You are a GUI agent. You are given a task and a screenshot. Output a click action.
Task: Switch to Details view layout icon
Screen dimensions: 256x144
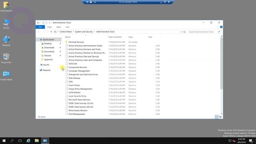click(217, 117)
